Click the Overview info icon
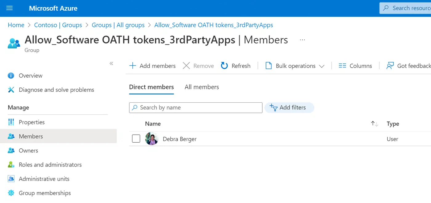 point(11,76)
